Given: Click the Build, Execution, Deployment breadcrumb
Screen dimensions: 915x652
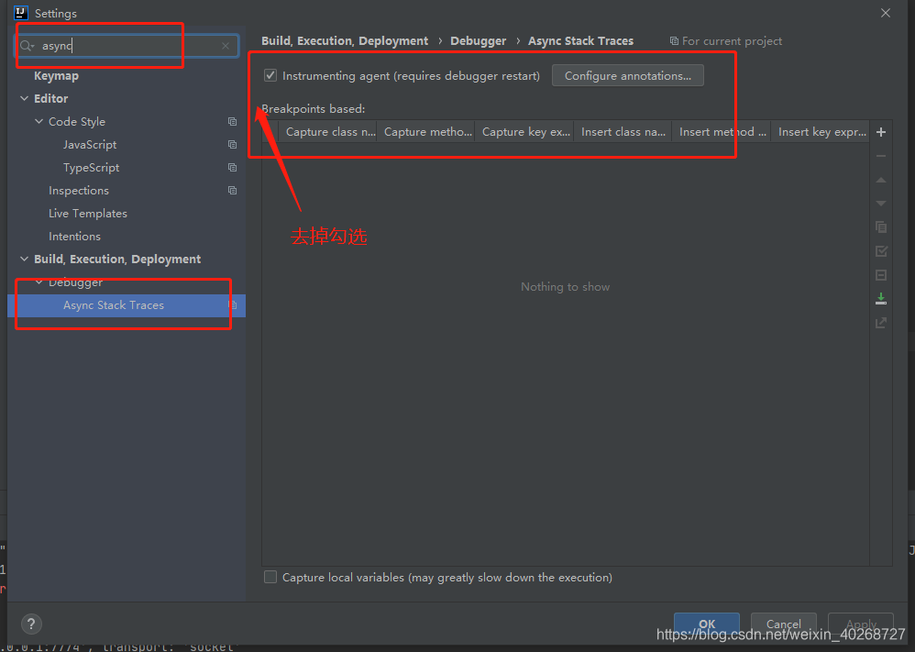Looking at the screenshot, I should pyautogui.click(x=345, y=40).
